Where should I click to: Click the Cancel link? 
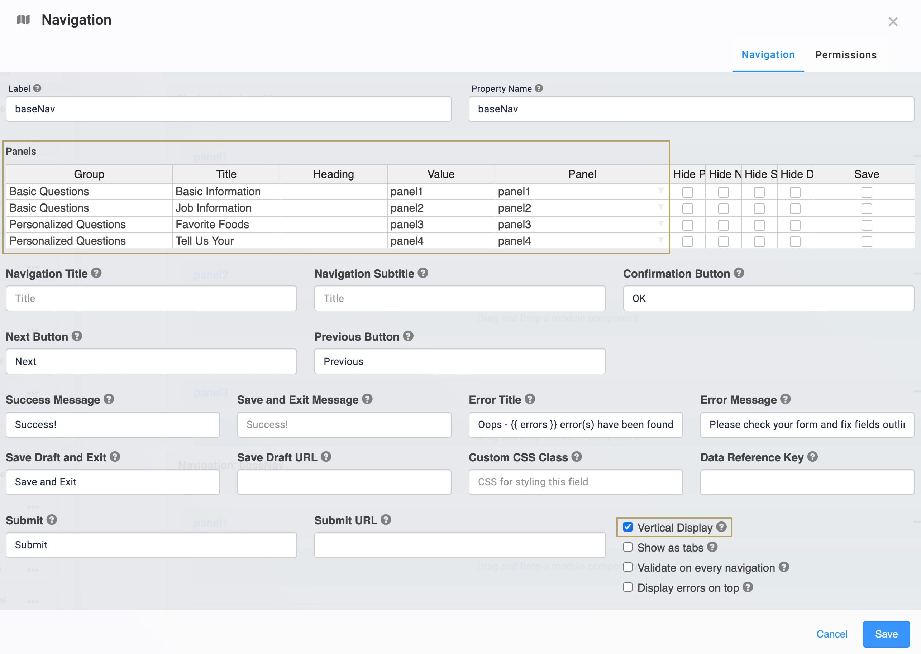tap(831, 634)
